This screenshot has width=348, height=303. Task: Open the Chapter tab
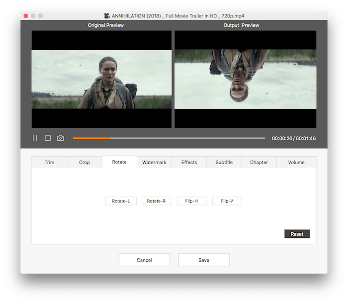click(259, 162)
